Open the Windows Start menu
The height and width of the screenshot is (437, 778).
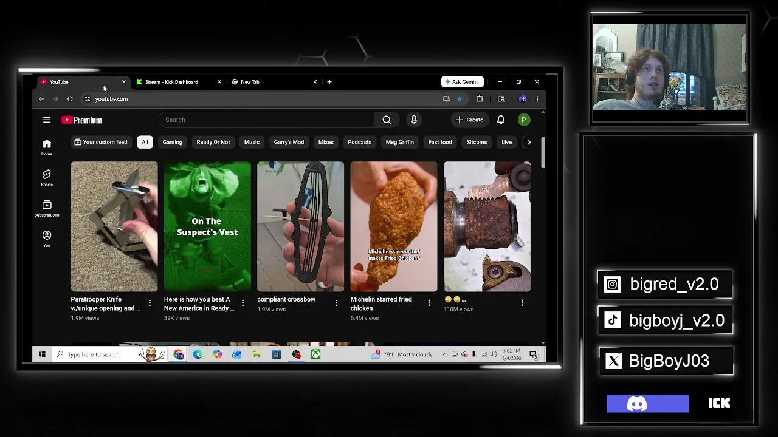coord(42,354)
